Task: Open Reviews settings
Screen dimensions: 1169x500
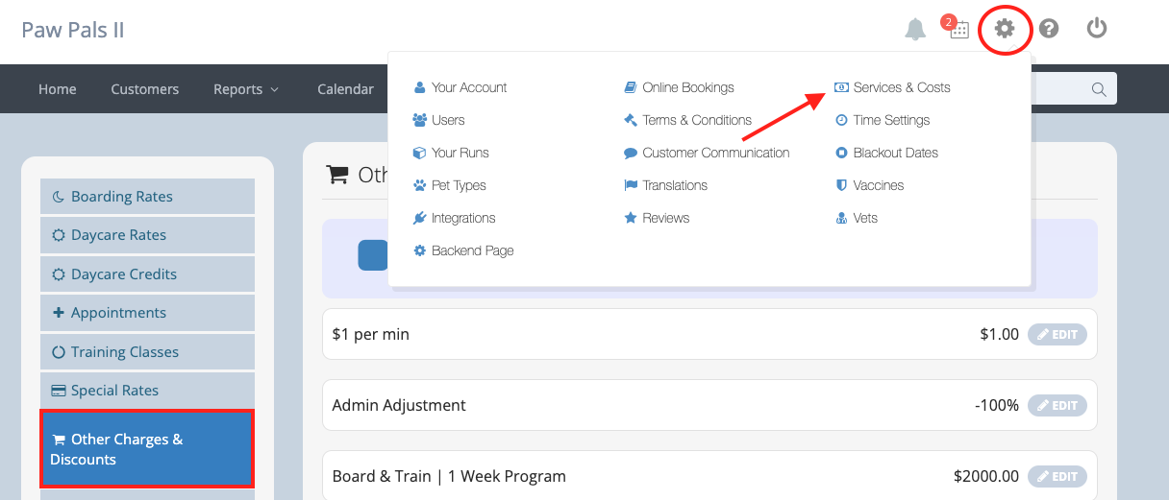Action: (x=657, y=218)
